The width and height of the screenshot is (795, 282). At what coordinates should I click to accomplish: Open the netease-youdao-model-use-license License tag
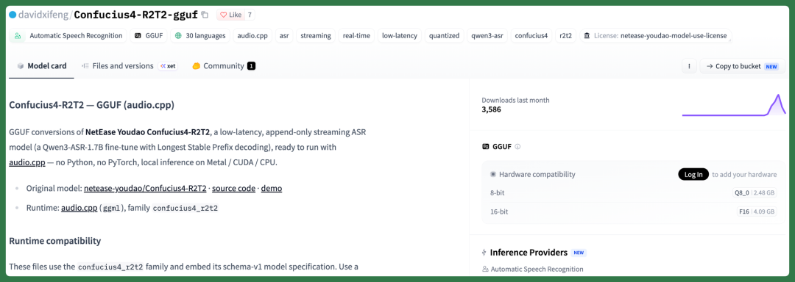(656, 36)
